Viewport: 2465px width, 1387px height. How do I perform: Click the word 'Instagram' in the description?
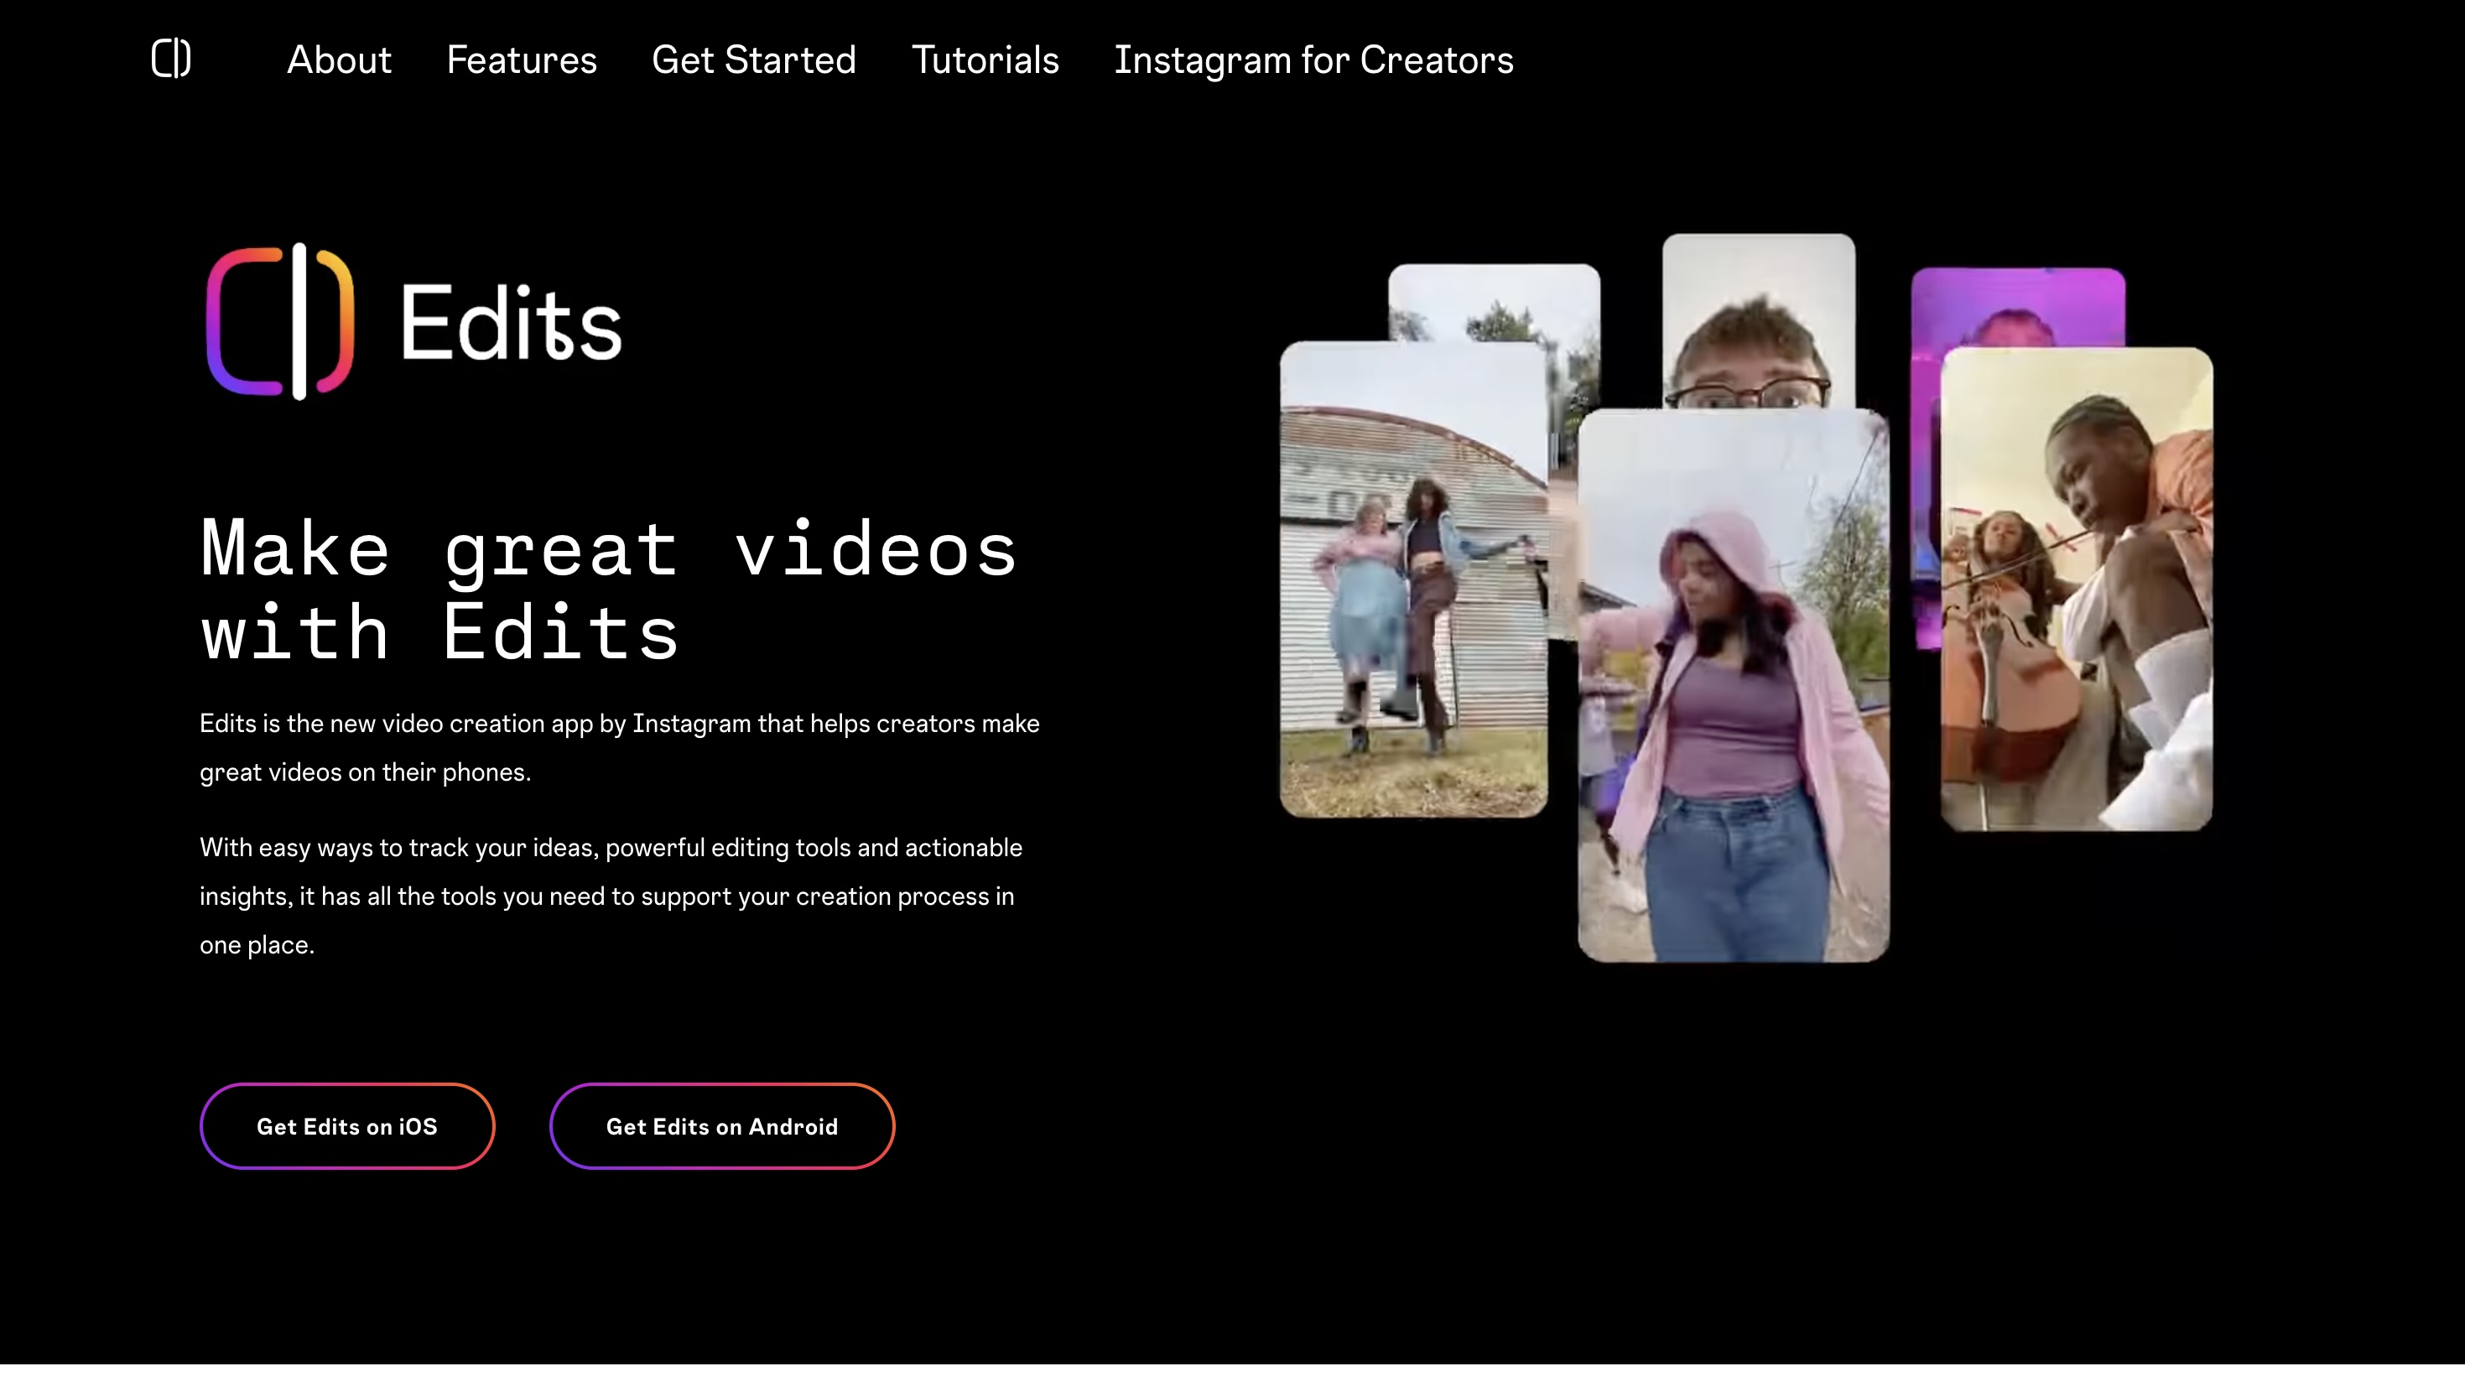point(691,725)
